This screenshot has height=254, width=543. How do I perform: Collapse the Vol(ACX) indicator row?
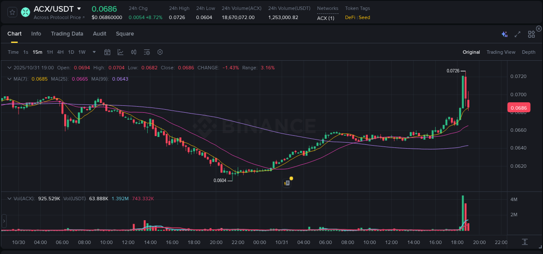pos(9,198)
